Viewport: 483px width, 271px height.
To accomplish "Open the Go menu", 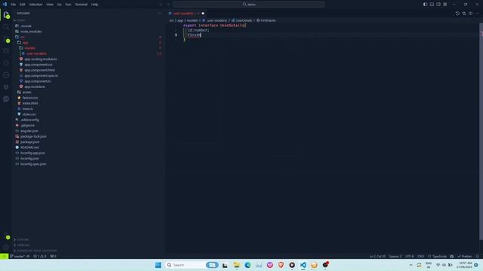I will tap(59, 5).
